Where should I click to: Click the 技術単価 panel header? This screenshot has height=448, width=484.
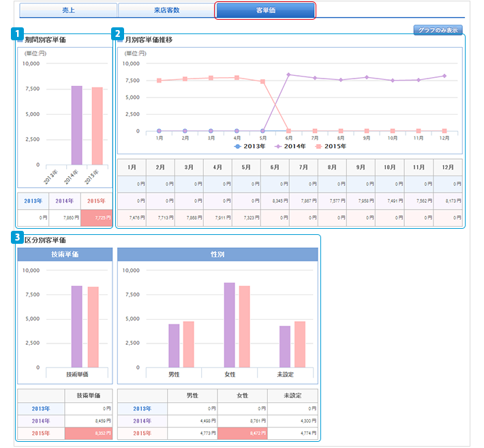pyautogui.click(x=65, y=254)
